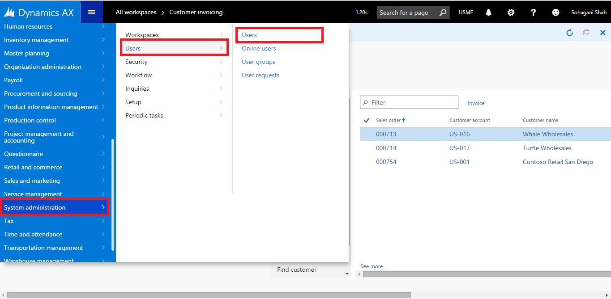Click the select-all checkmark in grid header
611x299 pixels.
367,120
